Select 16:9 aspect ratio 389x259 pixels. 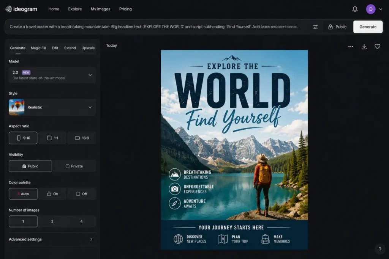[x=82, y=138]
